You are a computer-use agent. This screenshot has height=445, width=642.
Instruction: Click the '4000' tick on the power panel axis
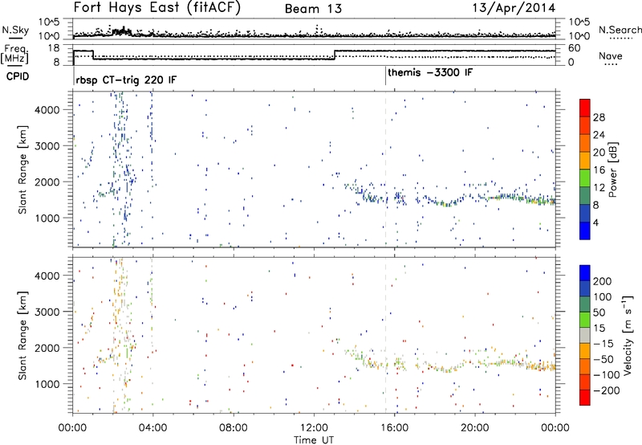(x=47, y=109)
